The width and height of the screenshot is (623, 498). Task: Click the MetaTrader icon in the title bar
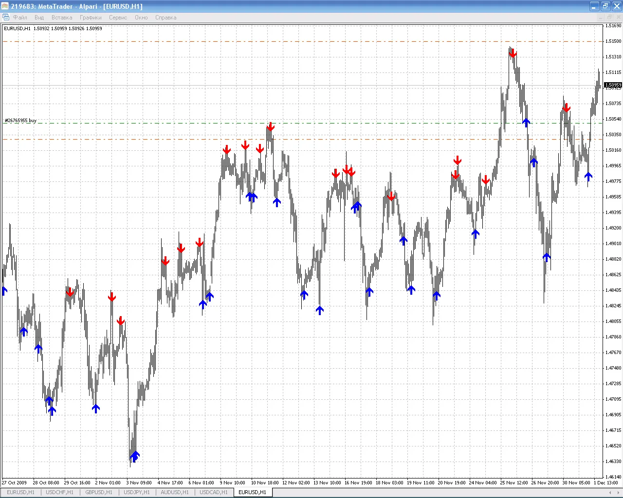(x=5, y=6)
